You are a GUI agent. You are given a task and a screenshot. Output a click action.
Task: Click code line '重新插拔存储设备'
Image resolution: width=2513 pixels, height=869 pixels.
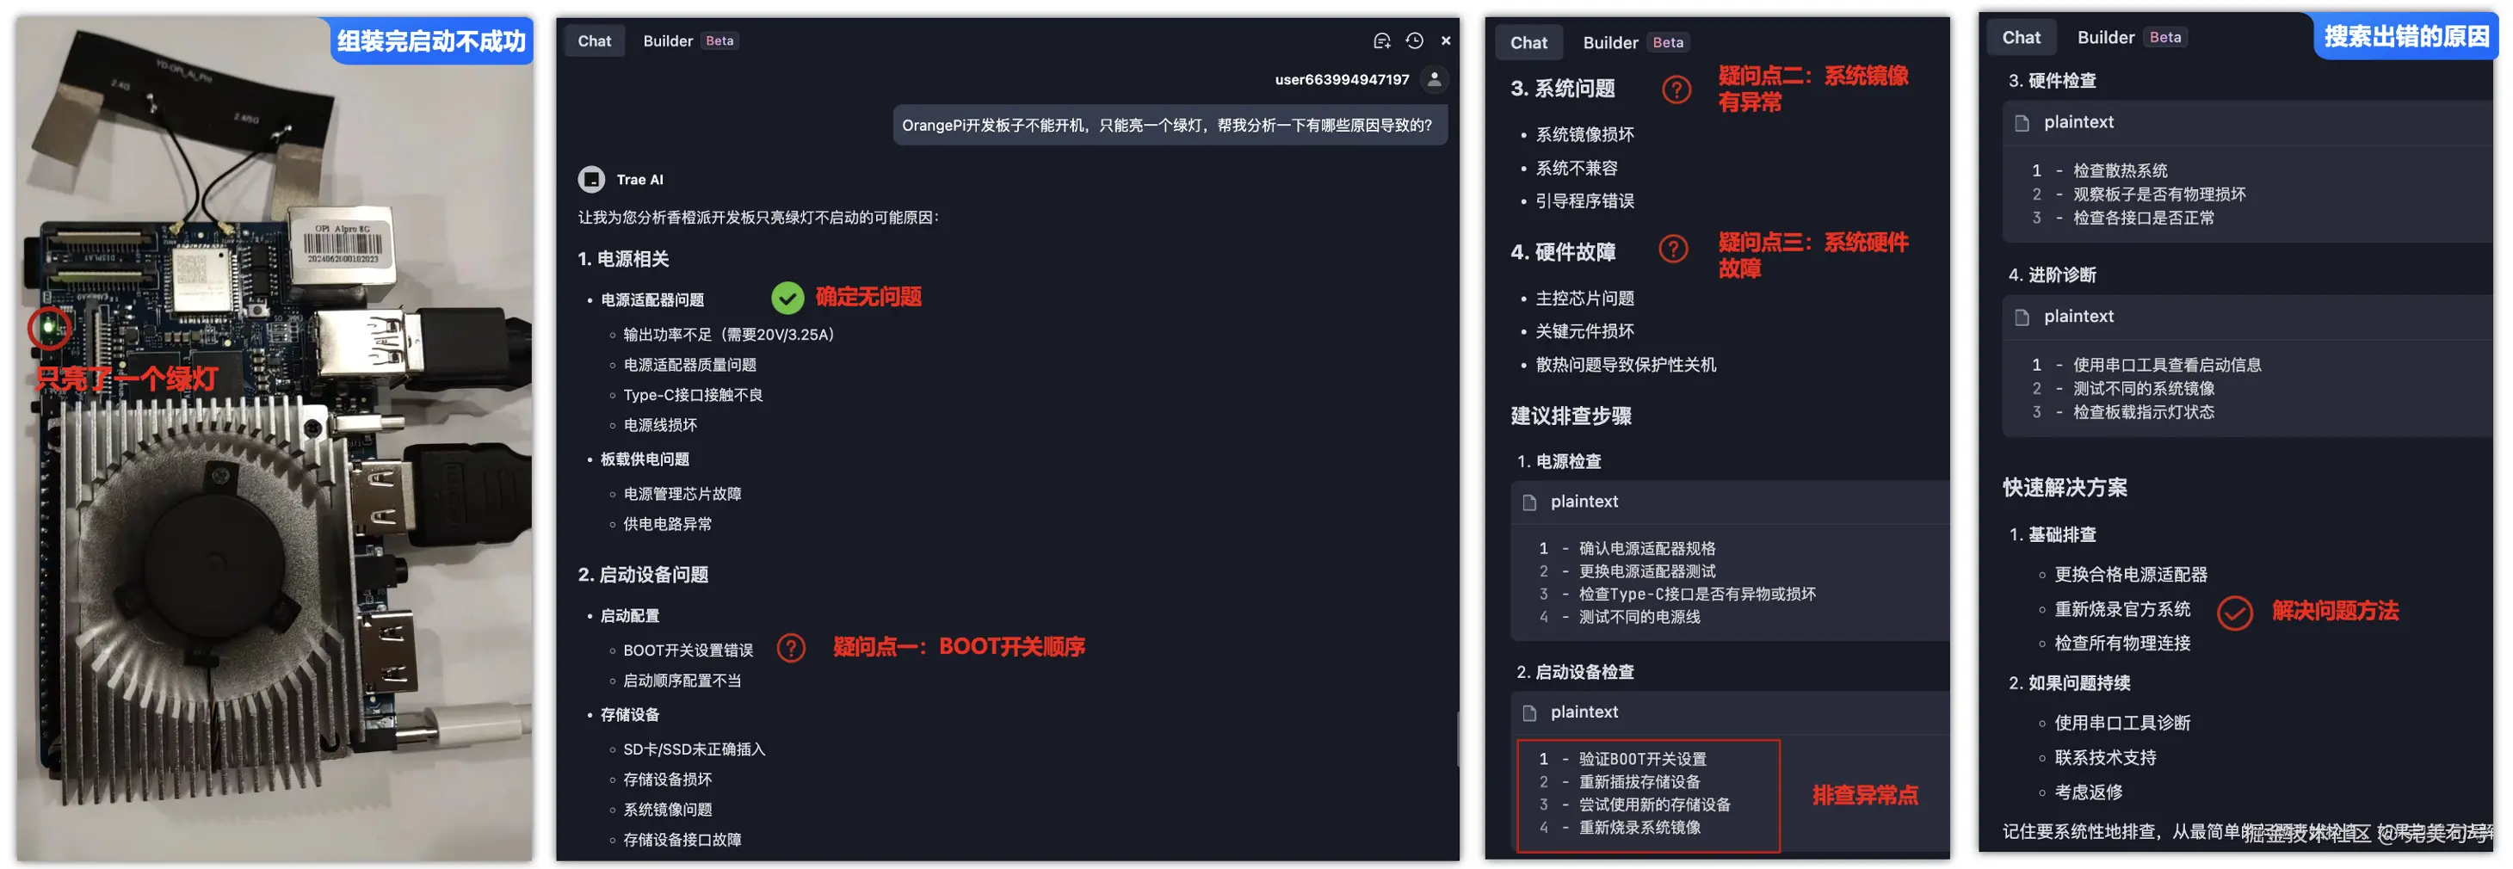click(x=1639, y=782)
